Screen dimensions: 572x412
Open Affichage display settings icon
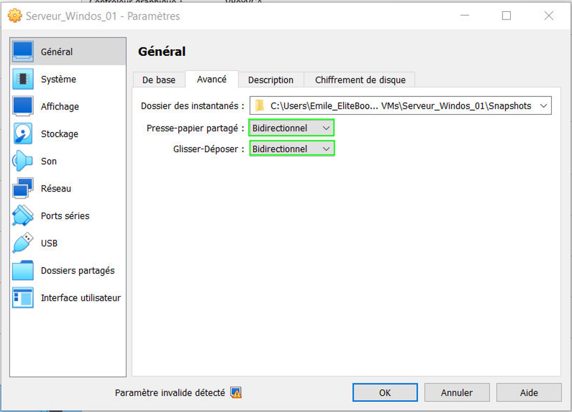pos(23,106)
